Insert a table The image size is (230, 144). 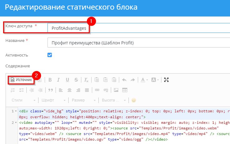[125, 90]
